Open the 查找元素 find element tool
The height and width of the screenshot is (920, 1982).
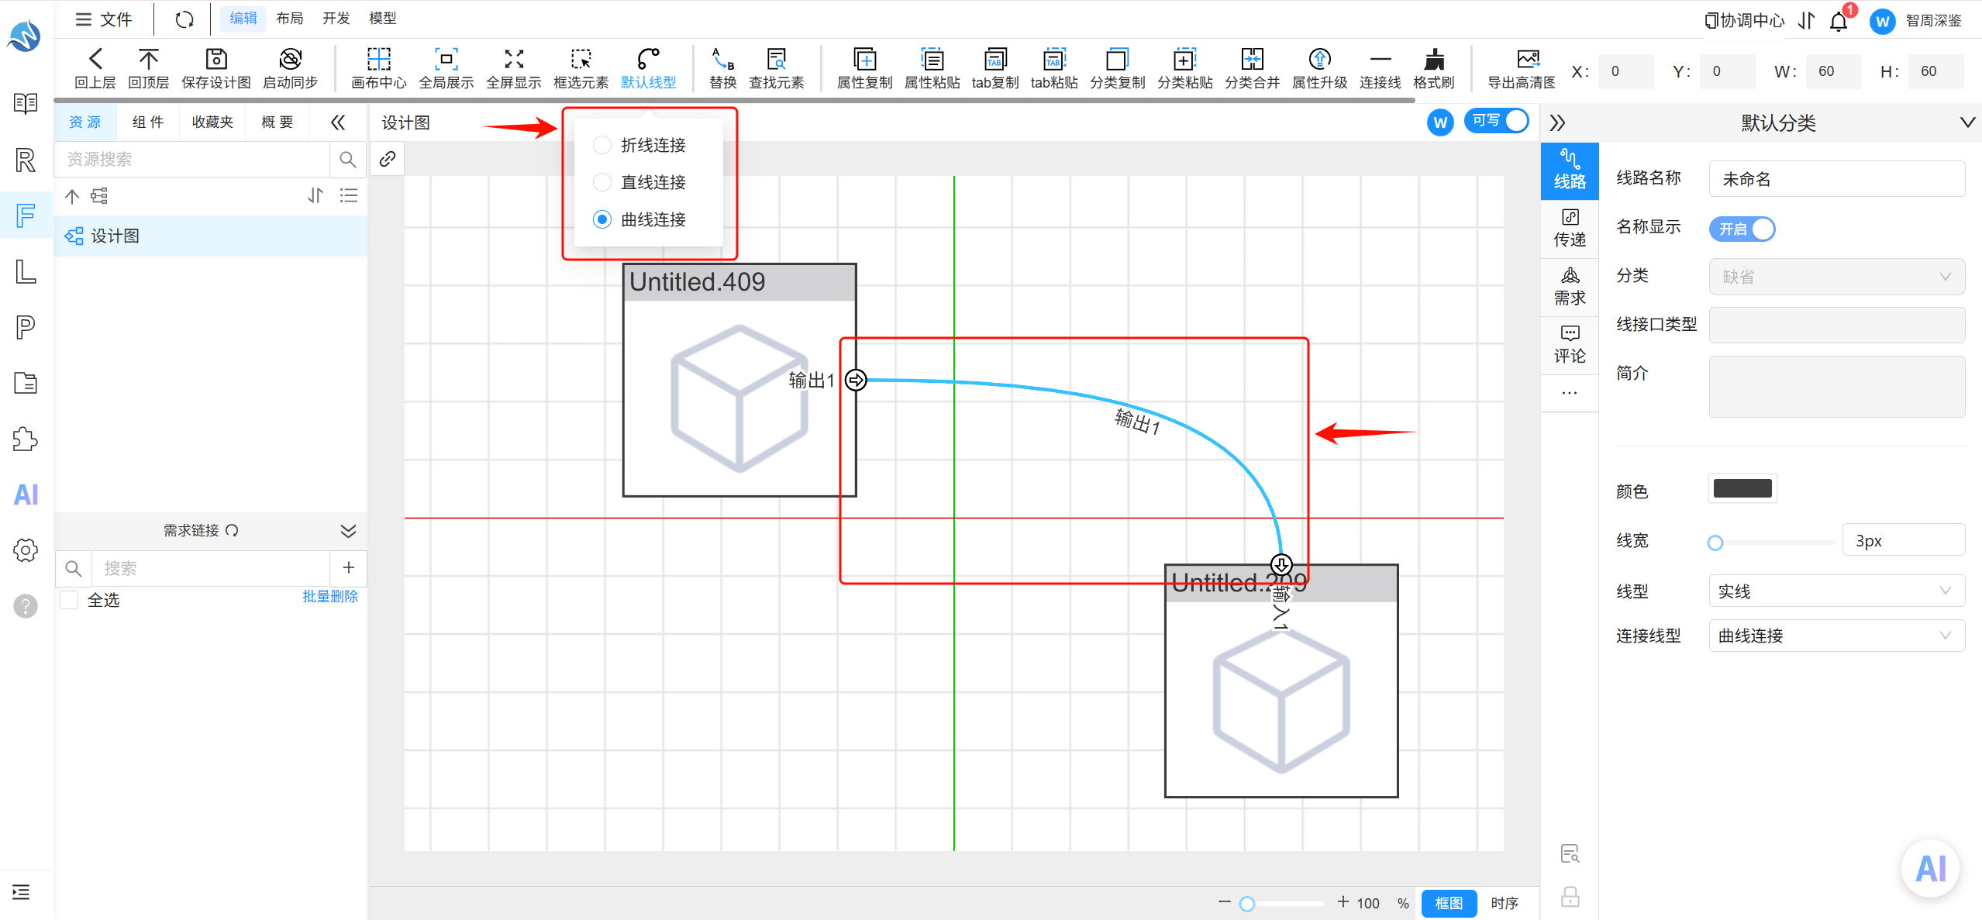pos(776,59)
